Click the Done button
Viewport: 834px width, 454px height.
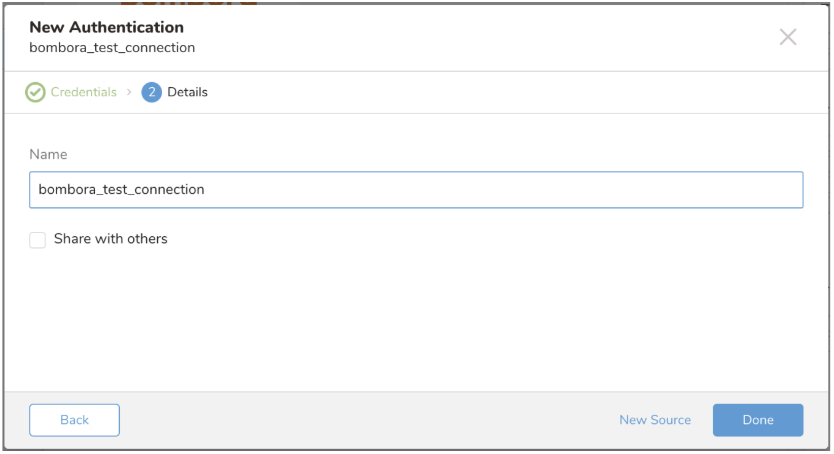click(x=757, y=420)
